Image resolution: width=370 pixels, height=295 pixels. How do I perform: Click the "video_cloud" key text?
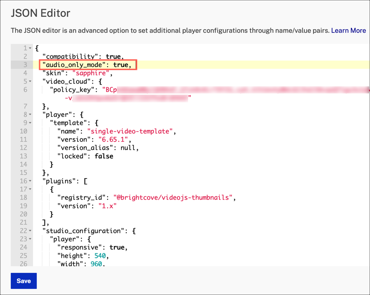click(x=66, y=81)
